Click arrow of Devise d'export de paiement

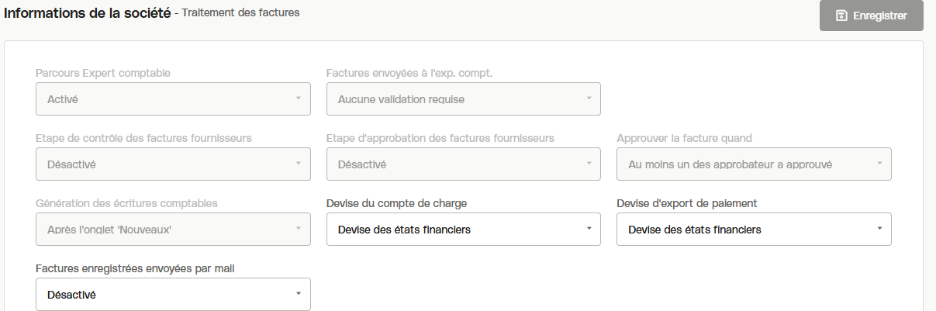pyautogui.click(x=879, y=230)
